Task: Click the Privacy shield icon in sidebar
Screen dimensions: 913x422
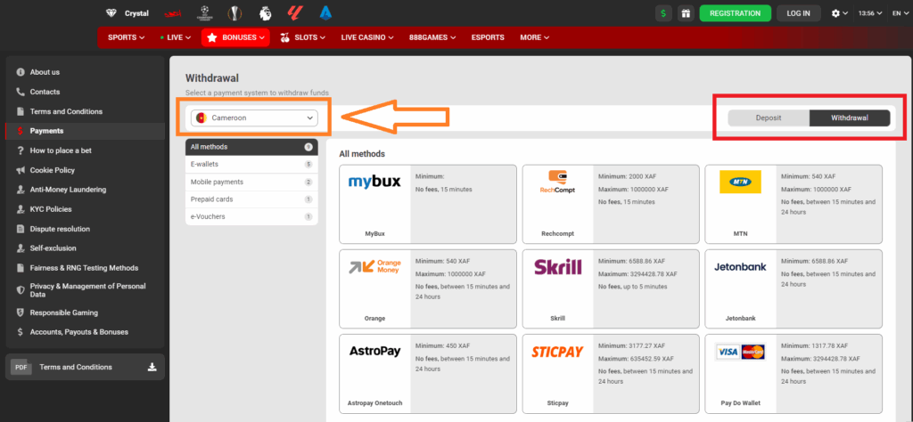Action: [x=21, y=290]
